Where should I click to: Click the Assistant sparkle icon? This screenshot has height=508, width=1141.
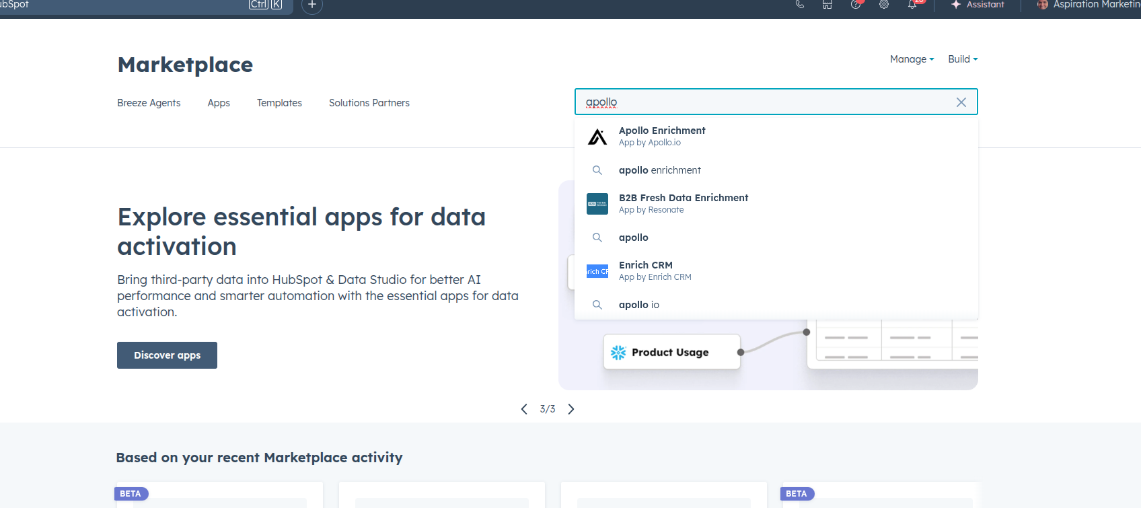(x=956, y=5)
